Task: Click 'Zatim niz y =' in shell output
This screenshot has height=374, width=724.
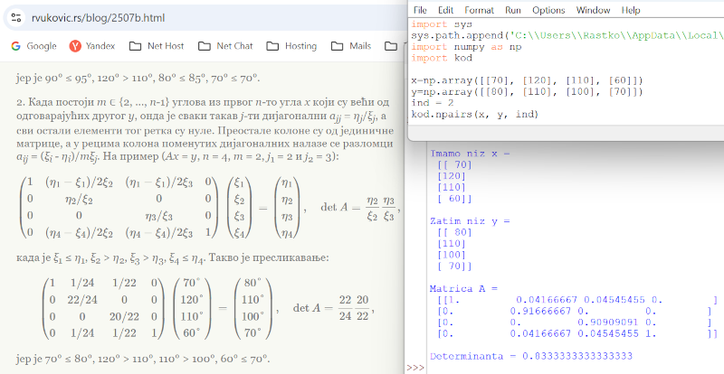Action: click(x=470, y=221)
